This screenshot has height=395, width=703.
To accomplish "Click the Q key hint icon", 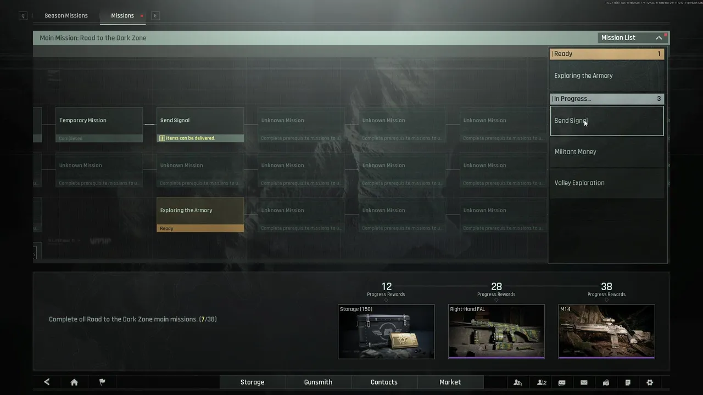I will pos(23,16).
